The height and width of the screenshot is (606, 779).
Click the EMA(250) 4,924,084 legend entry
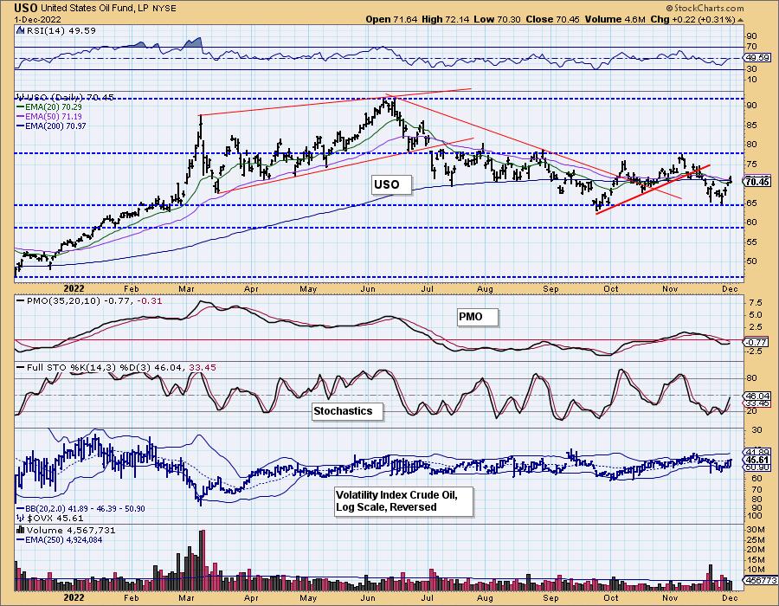(x=63, y=539)
